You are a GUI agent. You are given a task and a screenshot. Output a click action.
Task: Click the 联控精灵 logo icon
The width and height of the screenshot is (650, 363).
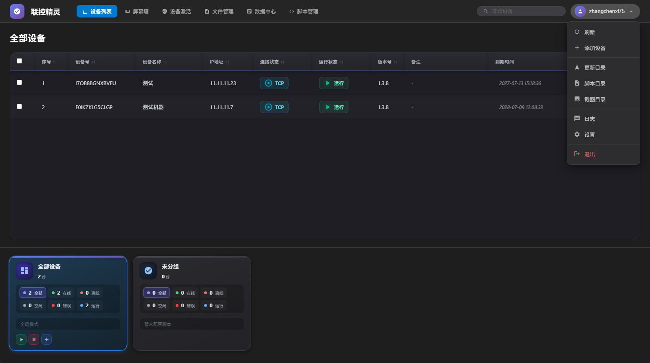17,11
